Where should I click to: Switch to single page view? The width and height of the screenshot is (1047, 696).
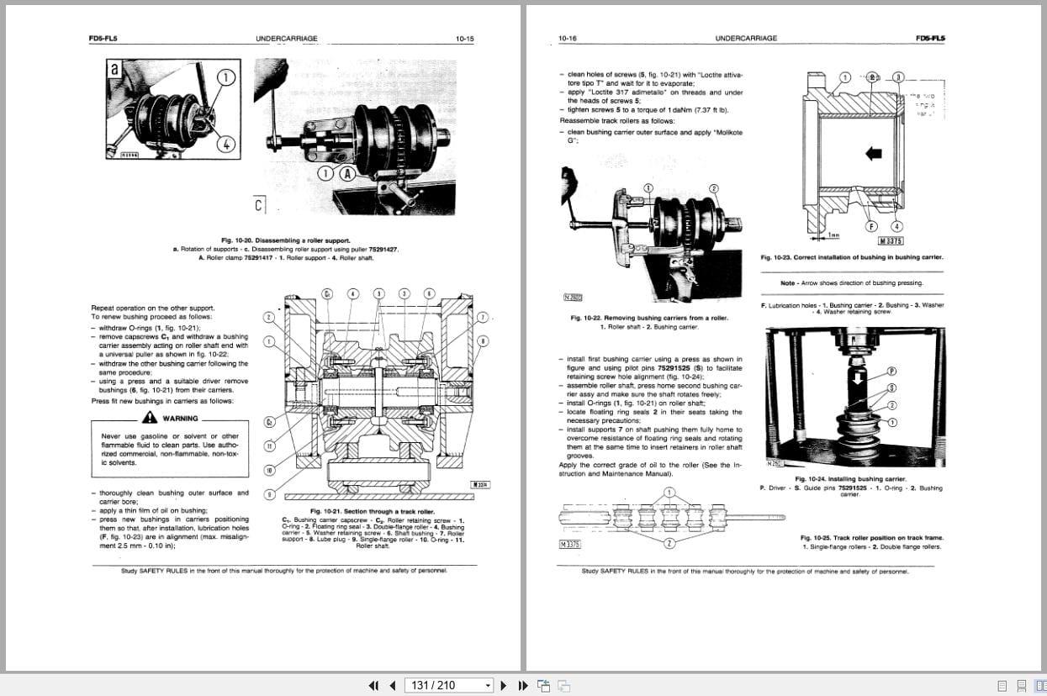click(1002, 686)
